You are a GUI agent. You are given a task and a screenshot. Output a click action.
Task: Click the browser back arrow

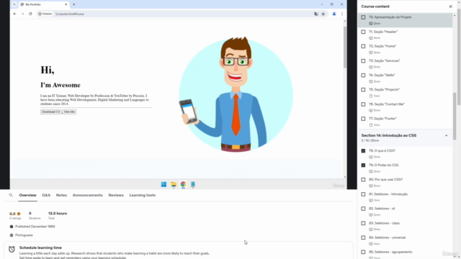[14, 14]
